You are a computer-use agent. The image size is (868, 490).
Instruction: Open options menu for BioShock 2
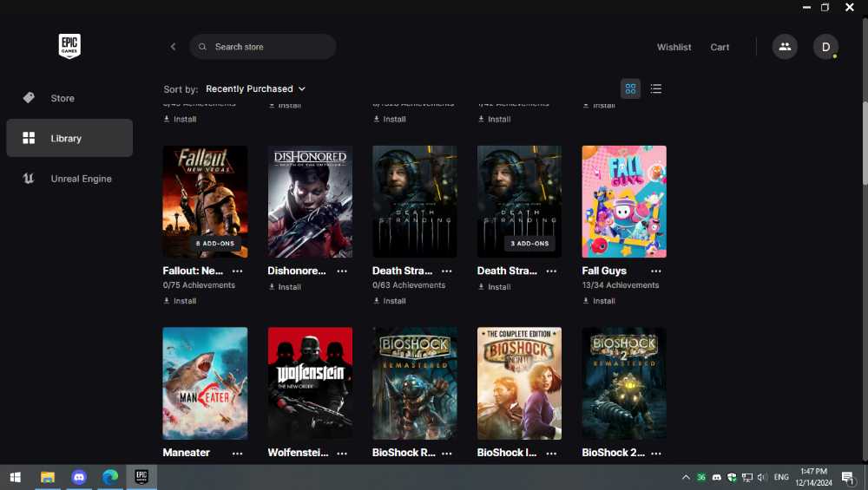point(656,453)
